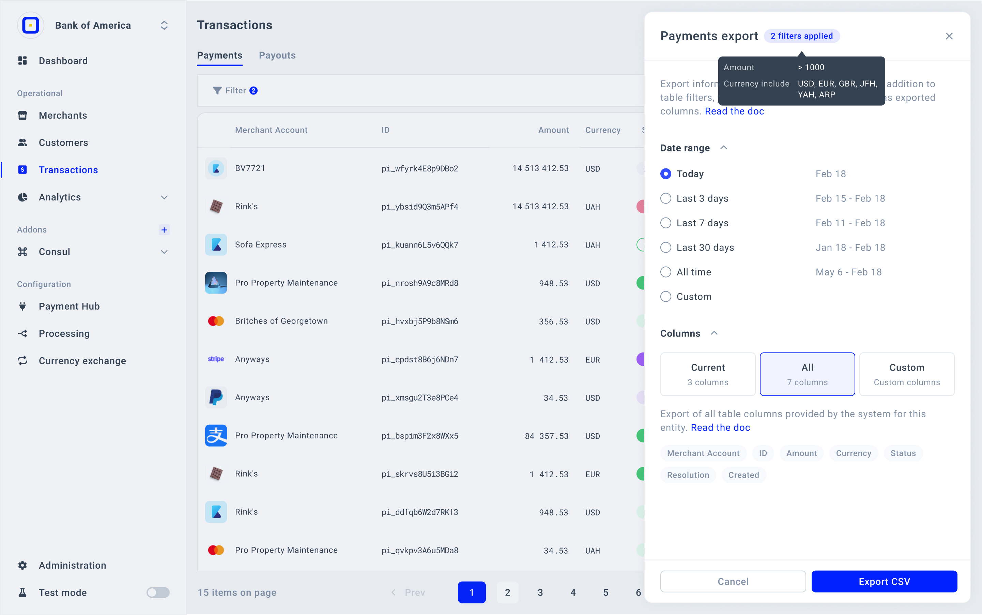This screenshot has height=615, width=982.
Task: Open Read the doc link near export info
Action: [734, 111]
